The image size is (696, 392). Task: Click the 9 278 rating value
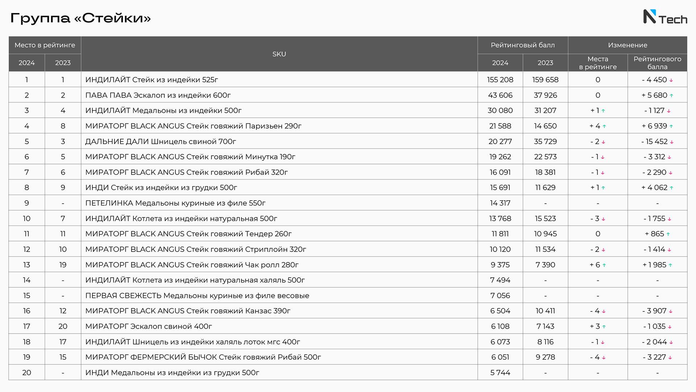(545, 357)
